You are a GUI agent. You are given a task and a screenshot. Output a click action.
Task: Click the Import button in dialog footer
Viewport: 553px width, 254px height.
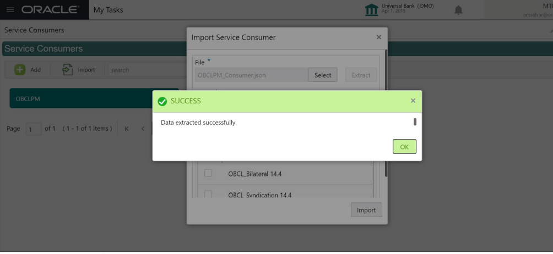[x=366, y=210]
